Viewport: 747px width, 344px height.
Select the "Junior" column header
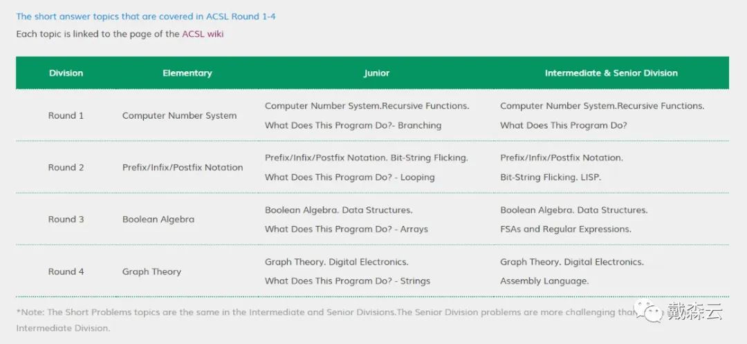377,73
